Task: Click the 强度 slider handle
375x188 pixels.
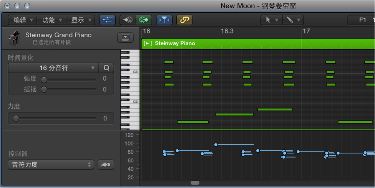Action: pyautogui.click(x=44, y=80)
